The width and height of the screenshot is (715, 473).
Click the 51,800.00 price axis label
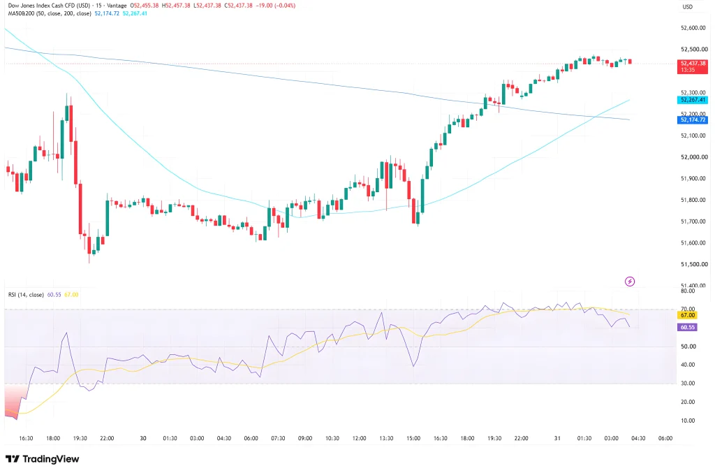[694, 200]
